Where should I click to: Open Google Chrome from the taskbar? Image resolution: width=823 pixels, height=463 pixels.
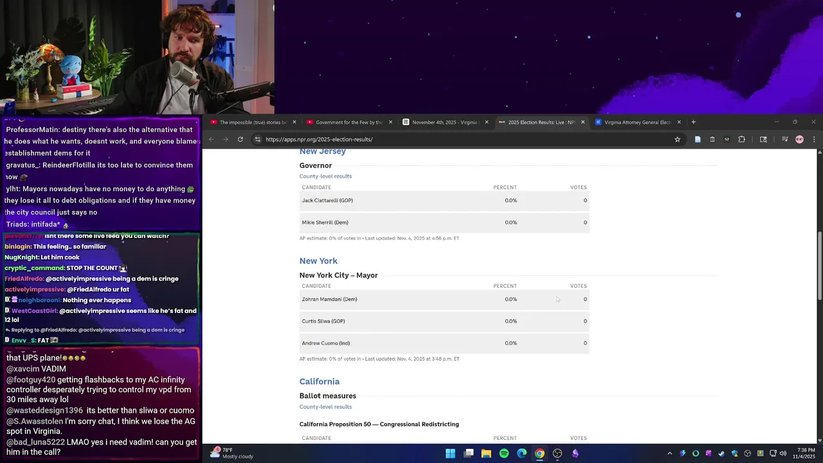click(539, 453)
